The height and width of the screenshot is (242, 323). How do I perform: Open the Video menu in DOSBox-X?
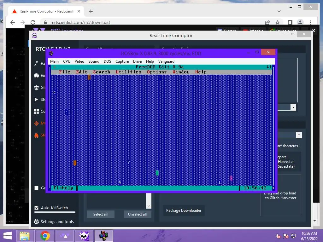tap(79, 61)
